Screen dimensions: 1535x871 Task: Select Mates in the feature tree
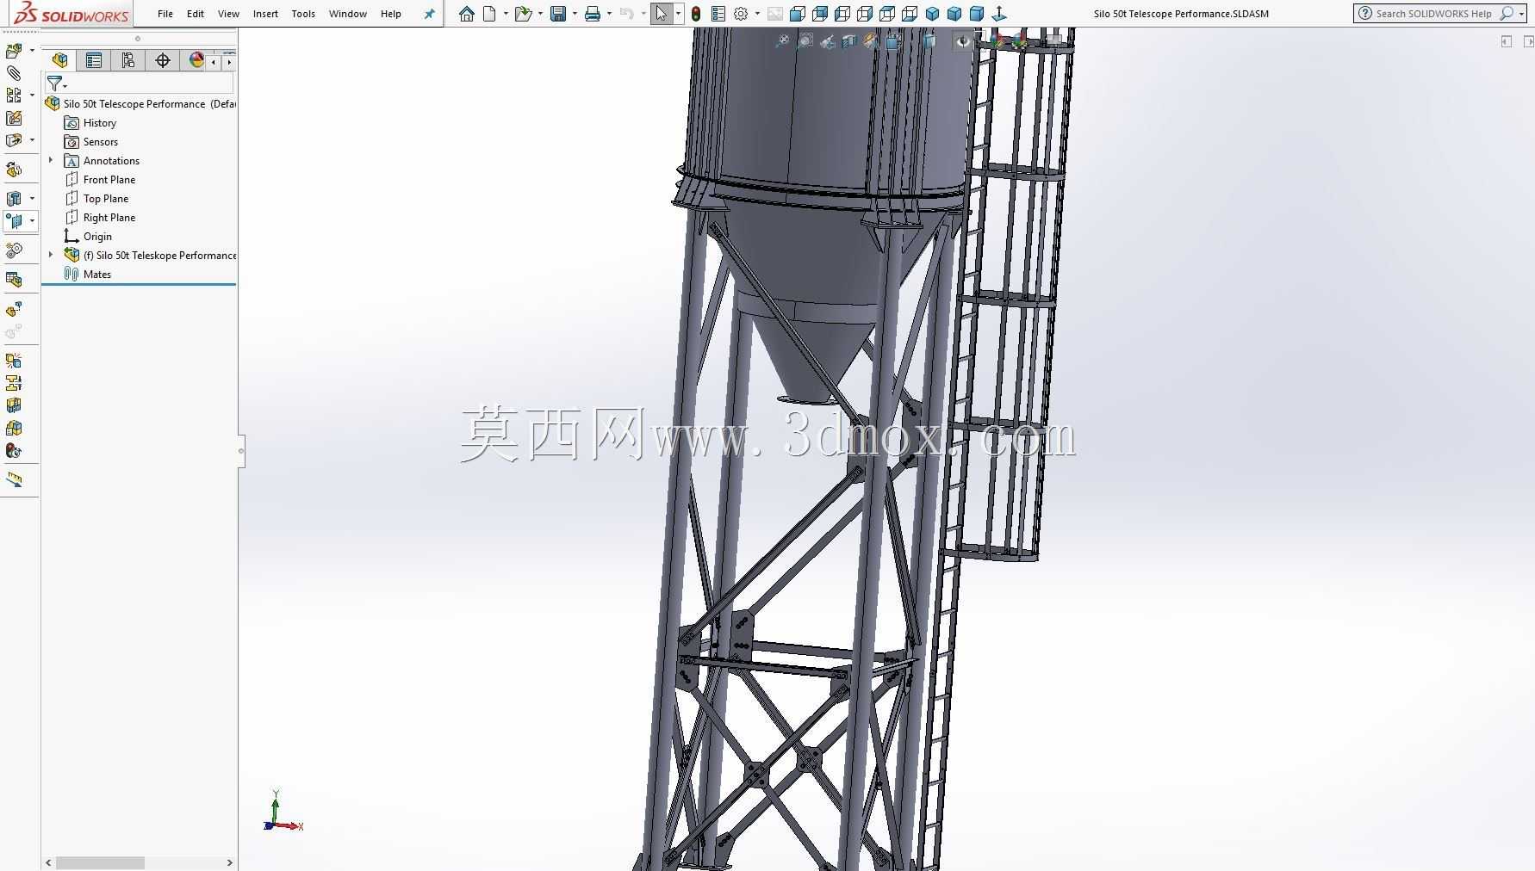tap(88, 275)
